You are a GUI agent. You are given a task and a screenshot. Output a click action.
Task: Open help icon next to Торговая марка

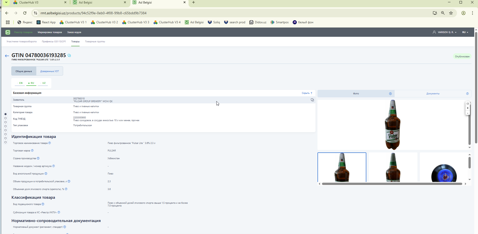click(x=32, y=151)
